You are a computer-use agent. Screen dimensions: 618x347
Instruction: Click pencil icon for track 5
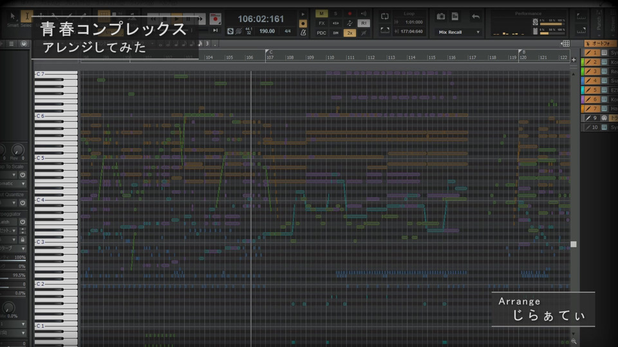point(588,90)
